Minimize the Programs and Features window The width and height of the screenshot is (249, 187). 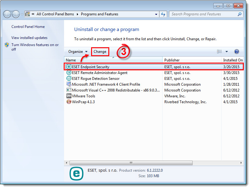(218, 6)
